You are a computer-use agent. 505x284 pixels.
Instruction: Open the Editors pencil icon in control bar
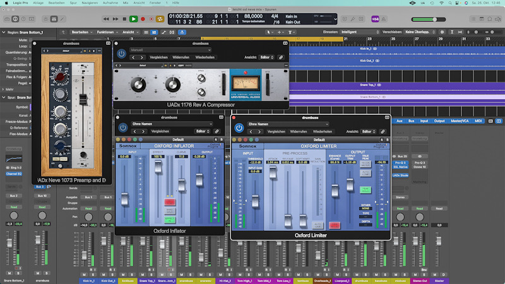tap(62, 19)
